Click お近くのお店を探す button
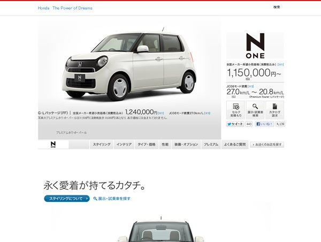The width and height of the screenshot is (321, 242). coord(267,145)
